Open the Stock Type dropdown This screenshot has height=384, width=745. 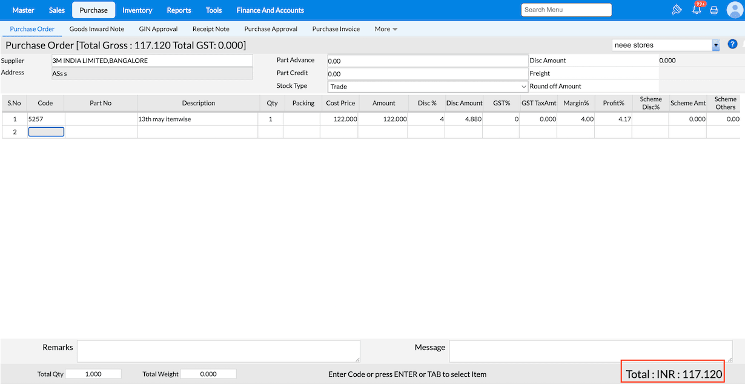[x=428, y=87]
